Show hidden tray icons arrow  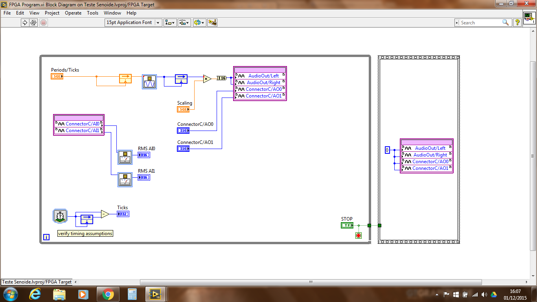(x=438, y=295)
